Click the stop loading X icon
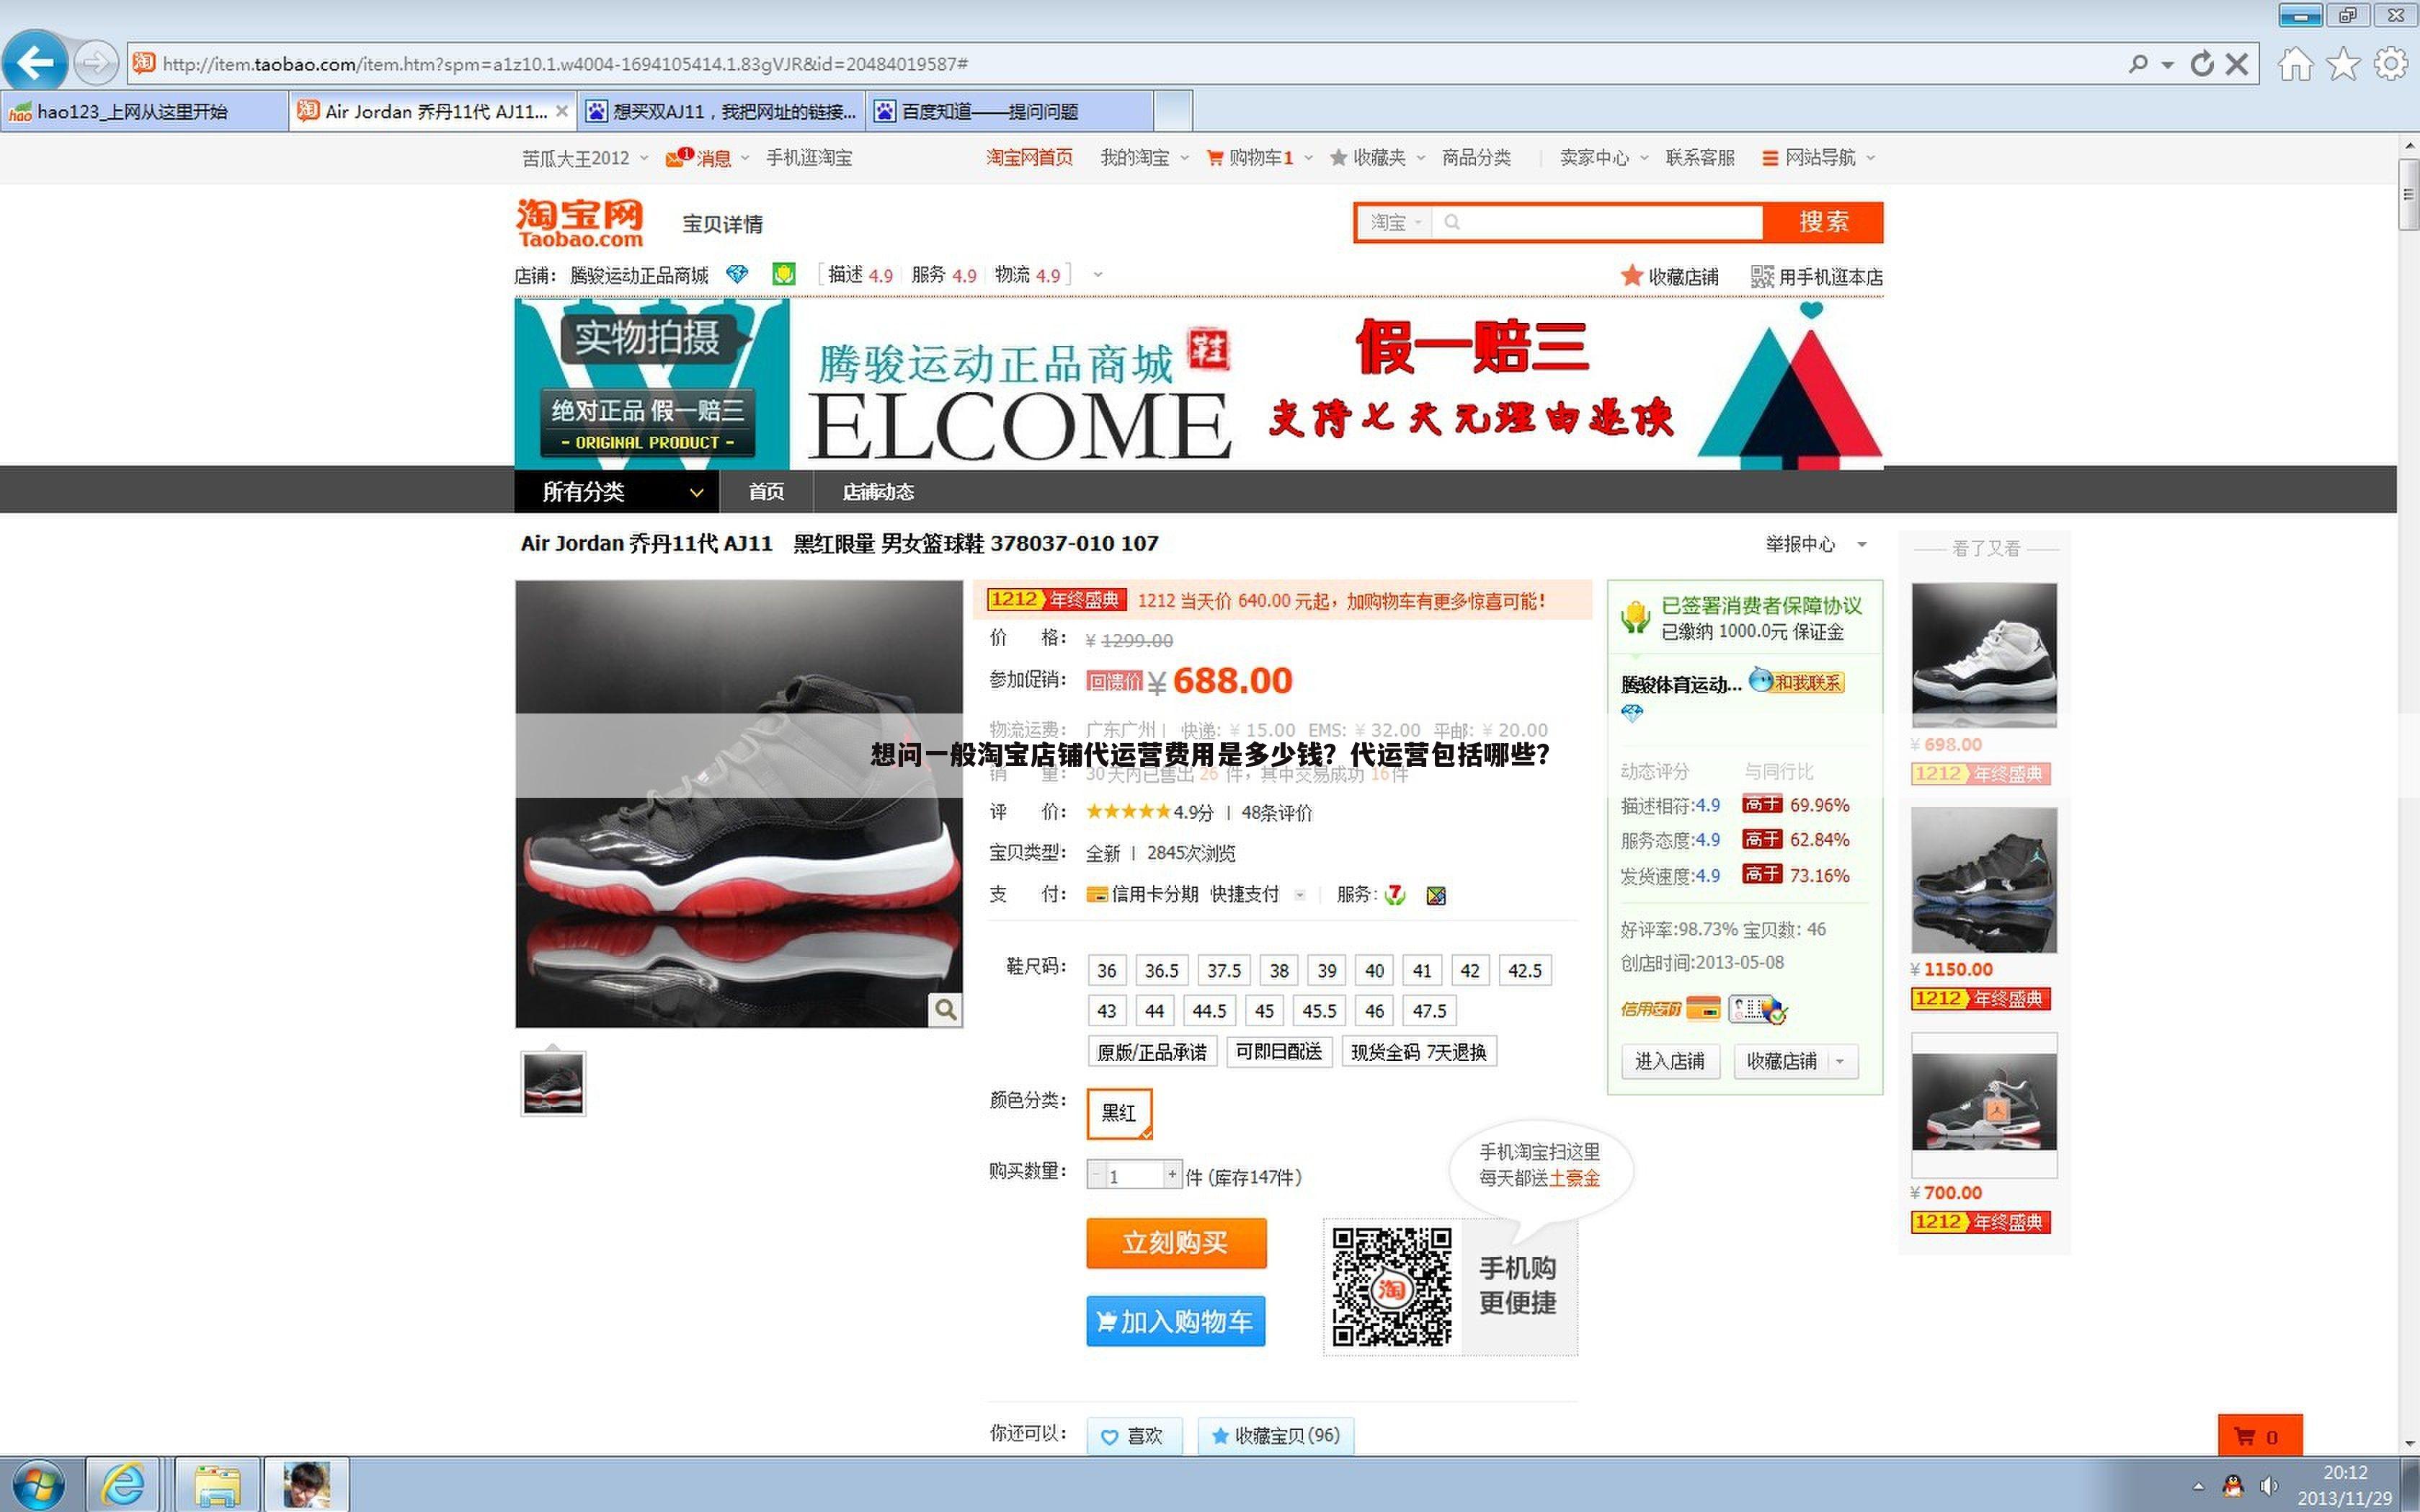 pyautogui.click(x=2237, y=64)
